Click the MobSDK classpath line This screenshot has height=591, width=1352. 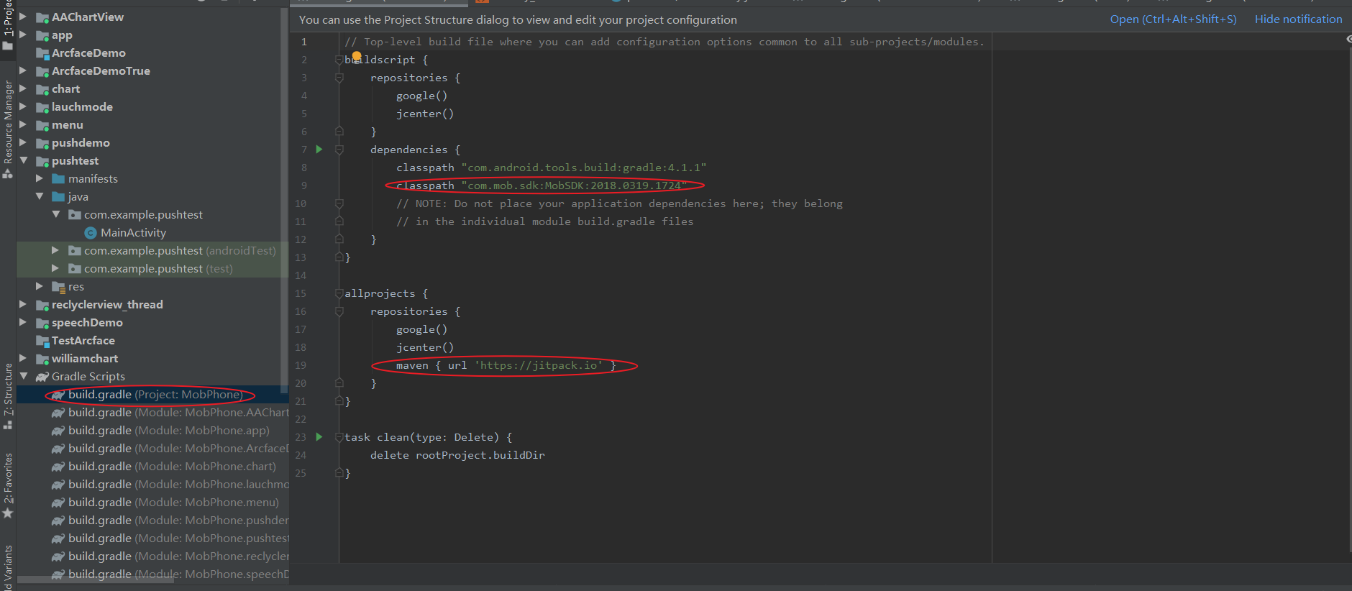click(x=542, y=185)
